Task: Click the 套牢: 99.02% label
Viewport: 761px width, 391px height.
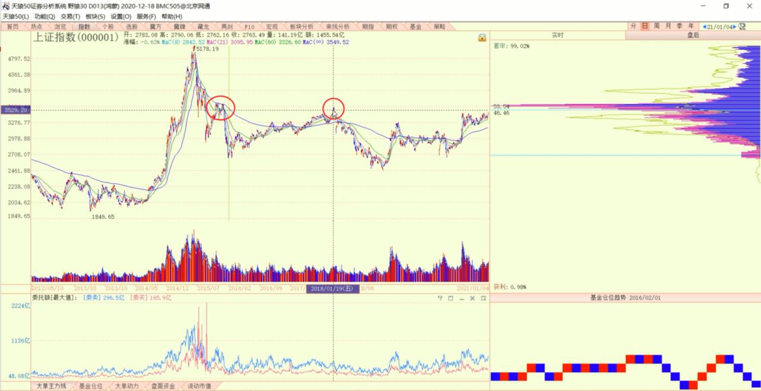Action: (511, 46)
